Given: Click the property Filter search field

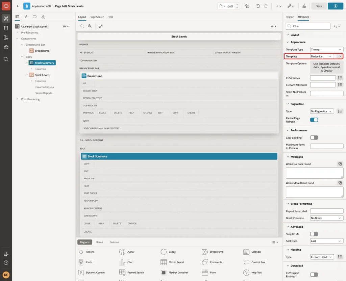Looking at the screenshot, I should (308, 26).
